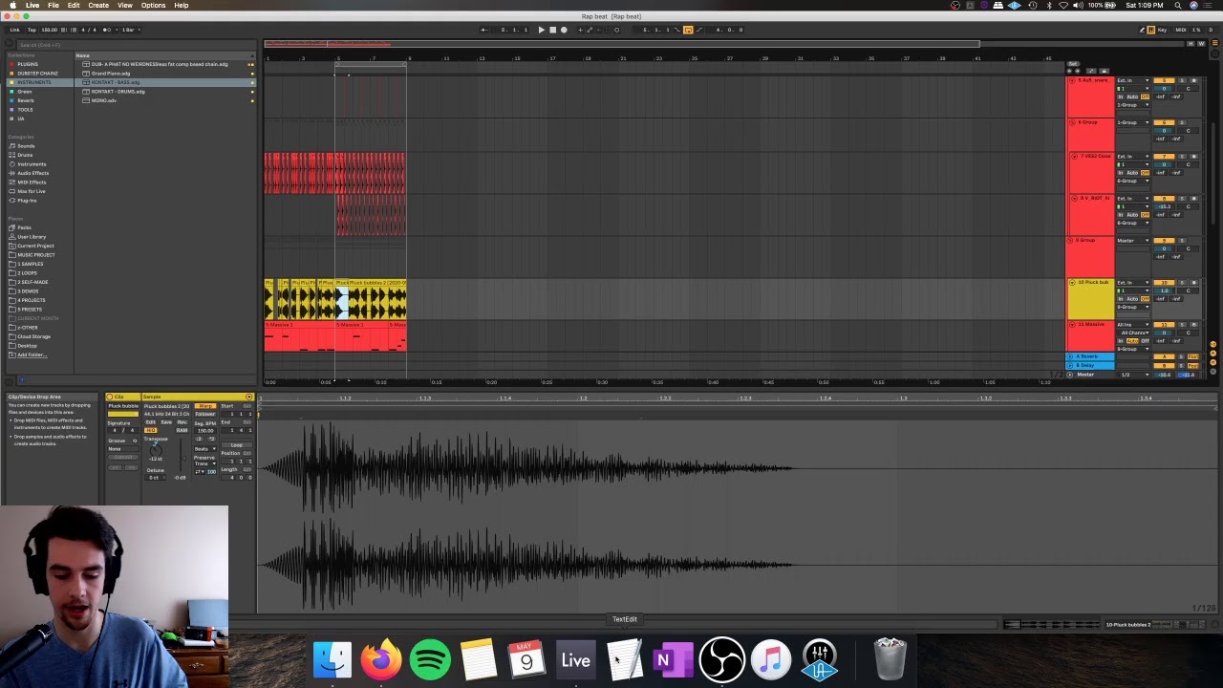This screenshot has height=688, width=1223.
Task: Toggle the Metronome button
Action: pos(107,30)
